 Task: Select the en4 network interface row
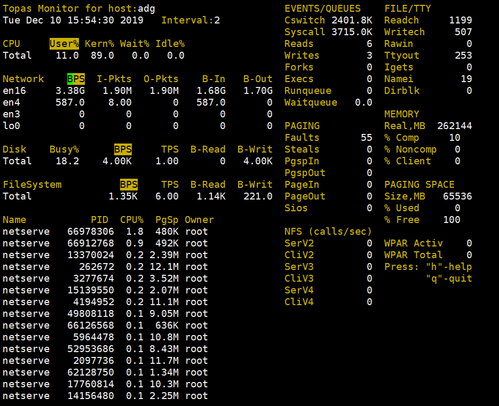coord(138,102)
